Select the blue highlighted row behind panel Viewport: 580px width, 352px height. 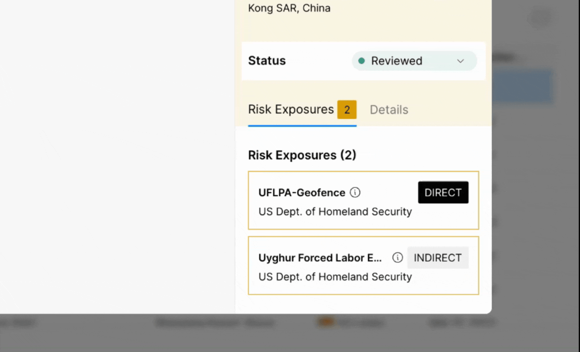click(522, 86)
